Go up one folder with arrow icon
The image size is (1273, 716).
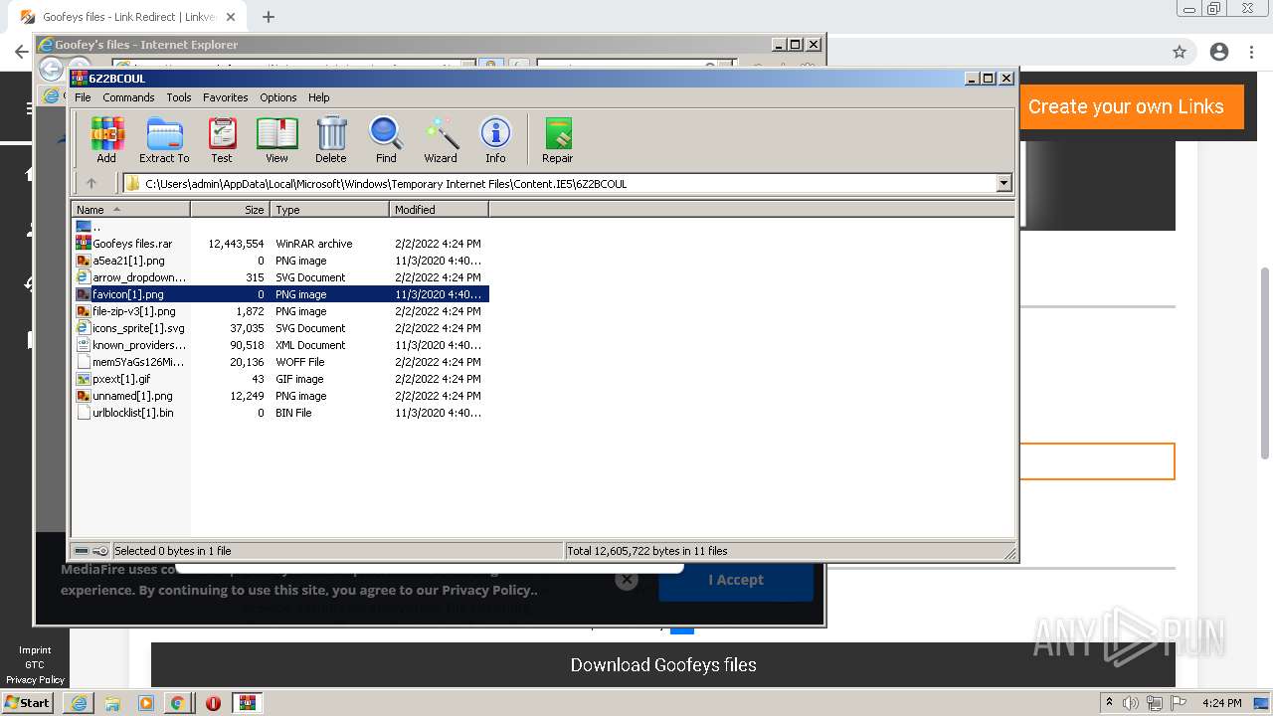pyautogui.click(x=91, y=183)
